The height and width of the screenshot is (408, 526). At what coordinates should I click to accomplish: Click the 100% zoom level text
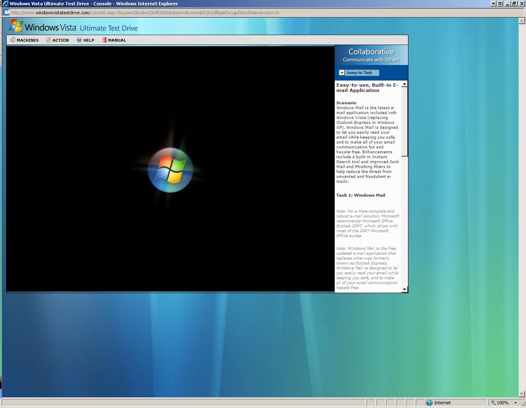(x=503, y=403)
